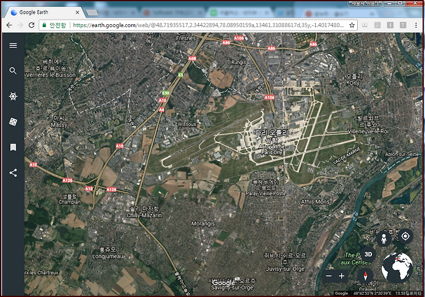The height and width of the screenshot is (297, 425).
Task: Click the browser back arrow
Action: coord(9,25)
